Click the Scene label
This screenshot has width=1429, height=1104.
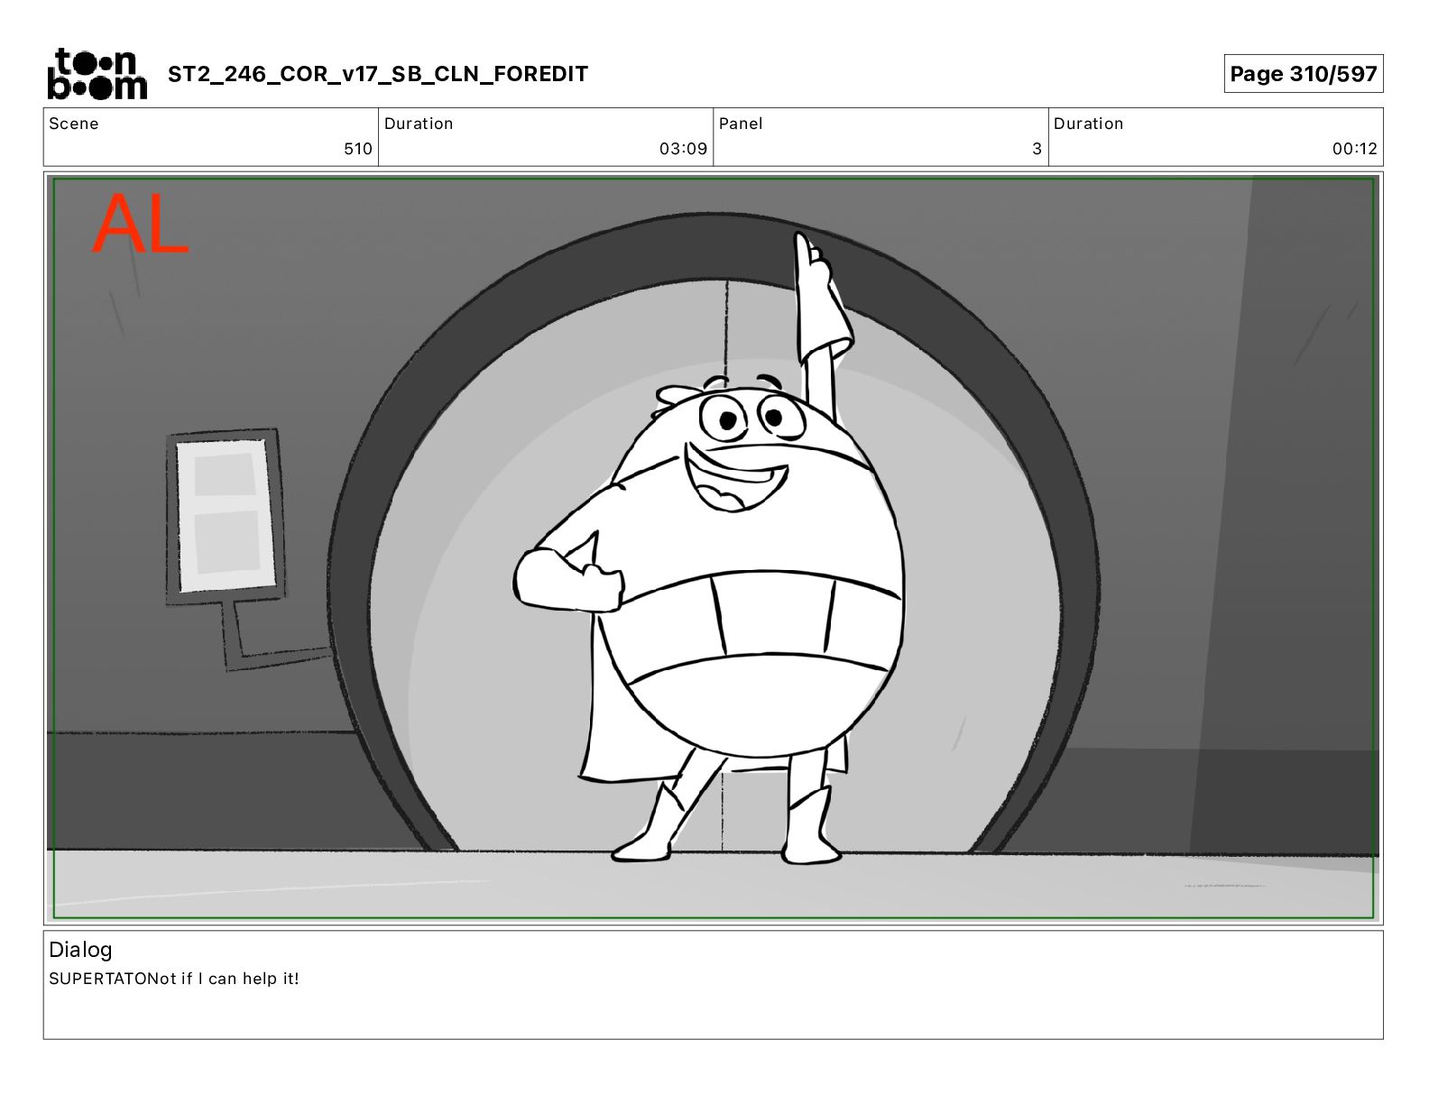pos(74,124)
